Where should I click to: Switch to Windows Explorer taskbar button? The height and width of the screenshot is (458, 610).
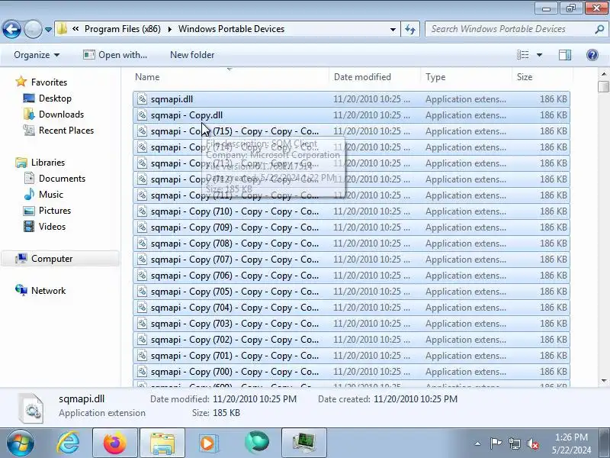pos(162,443)
